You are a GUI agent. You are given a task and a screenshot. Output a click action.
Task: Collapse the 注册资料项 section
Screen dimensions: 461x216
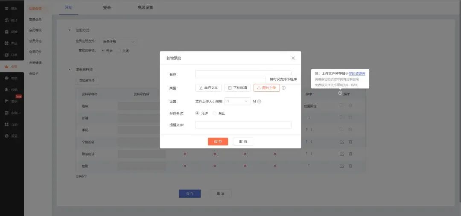click(x=70, y=69)
